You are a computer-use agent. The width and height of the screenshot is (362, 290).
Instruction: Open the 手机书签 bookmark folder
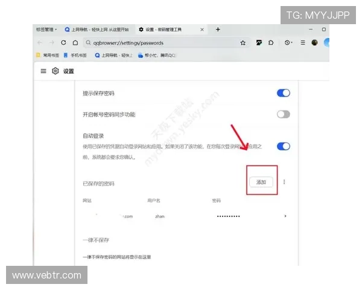75,55
